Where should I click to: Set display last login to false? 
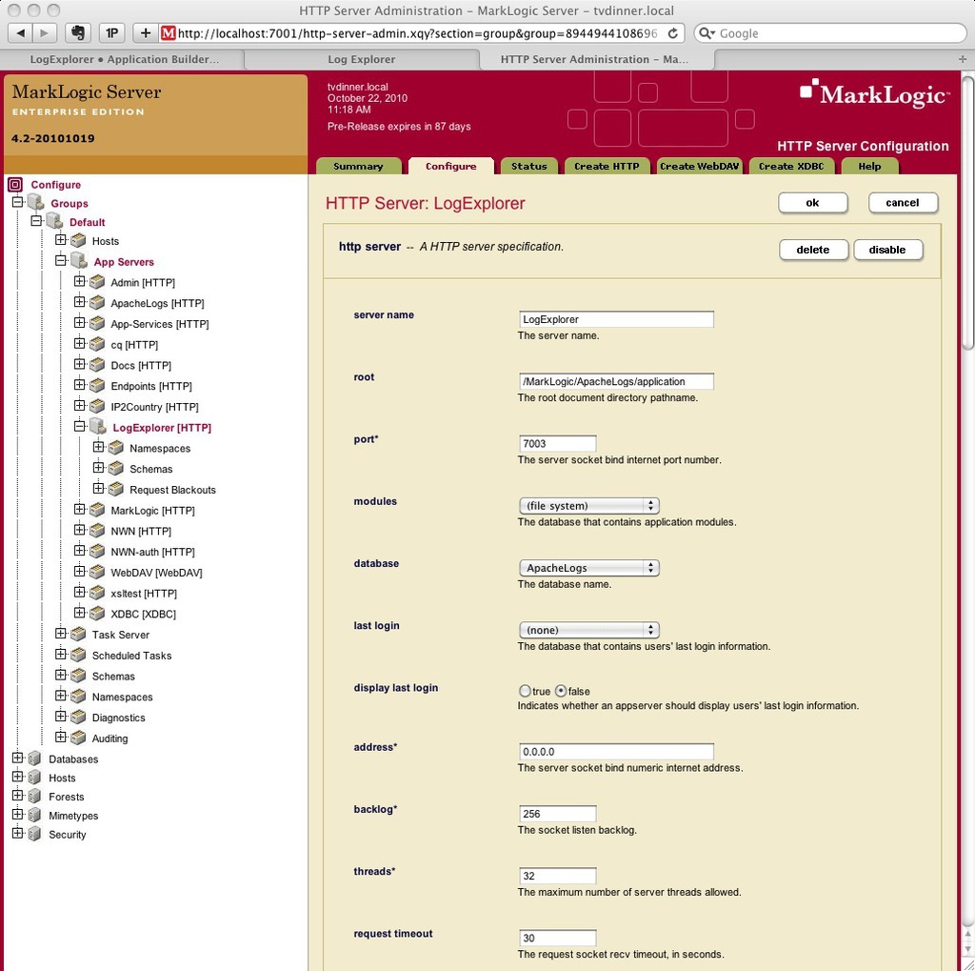pyautogui.click(x=561, y=691)
